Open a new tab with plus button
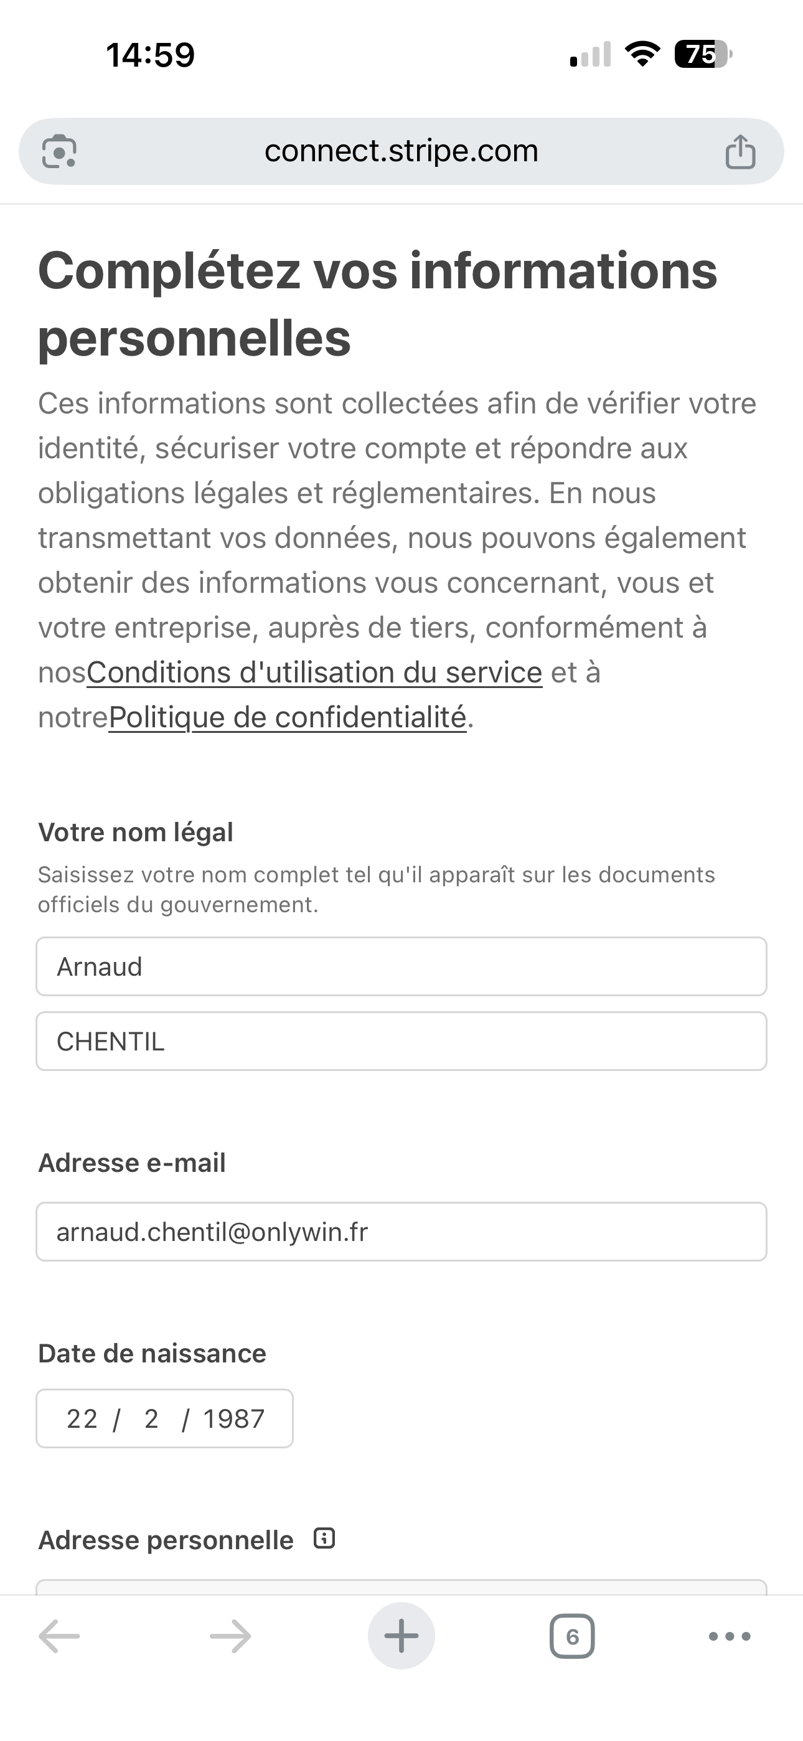The image size is (803, 1741). [401, 1636]
